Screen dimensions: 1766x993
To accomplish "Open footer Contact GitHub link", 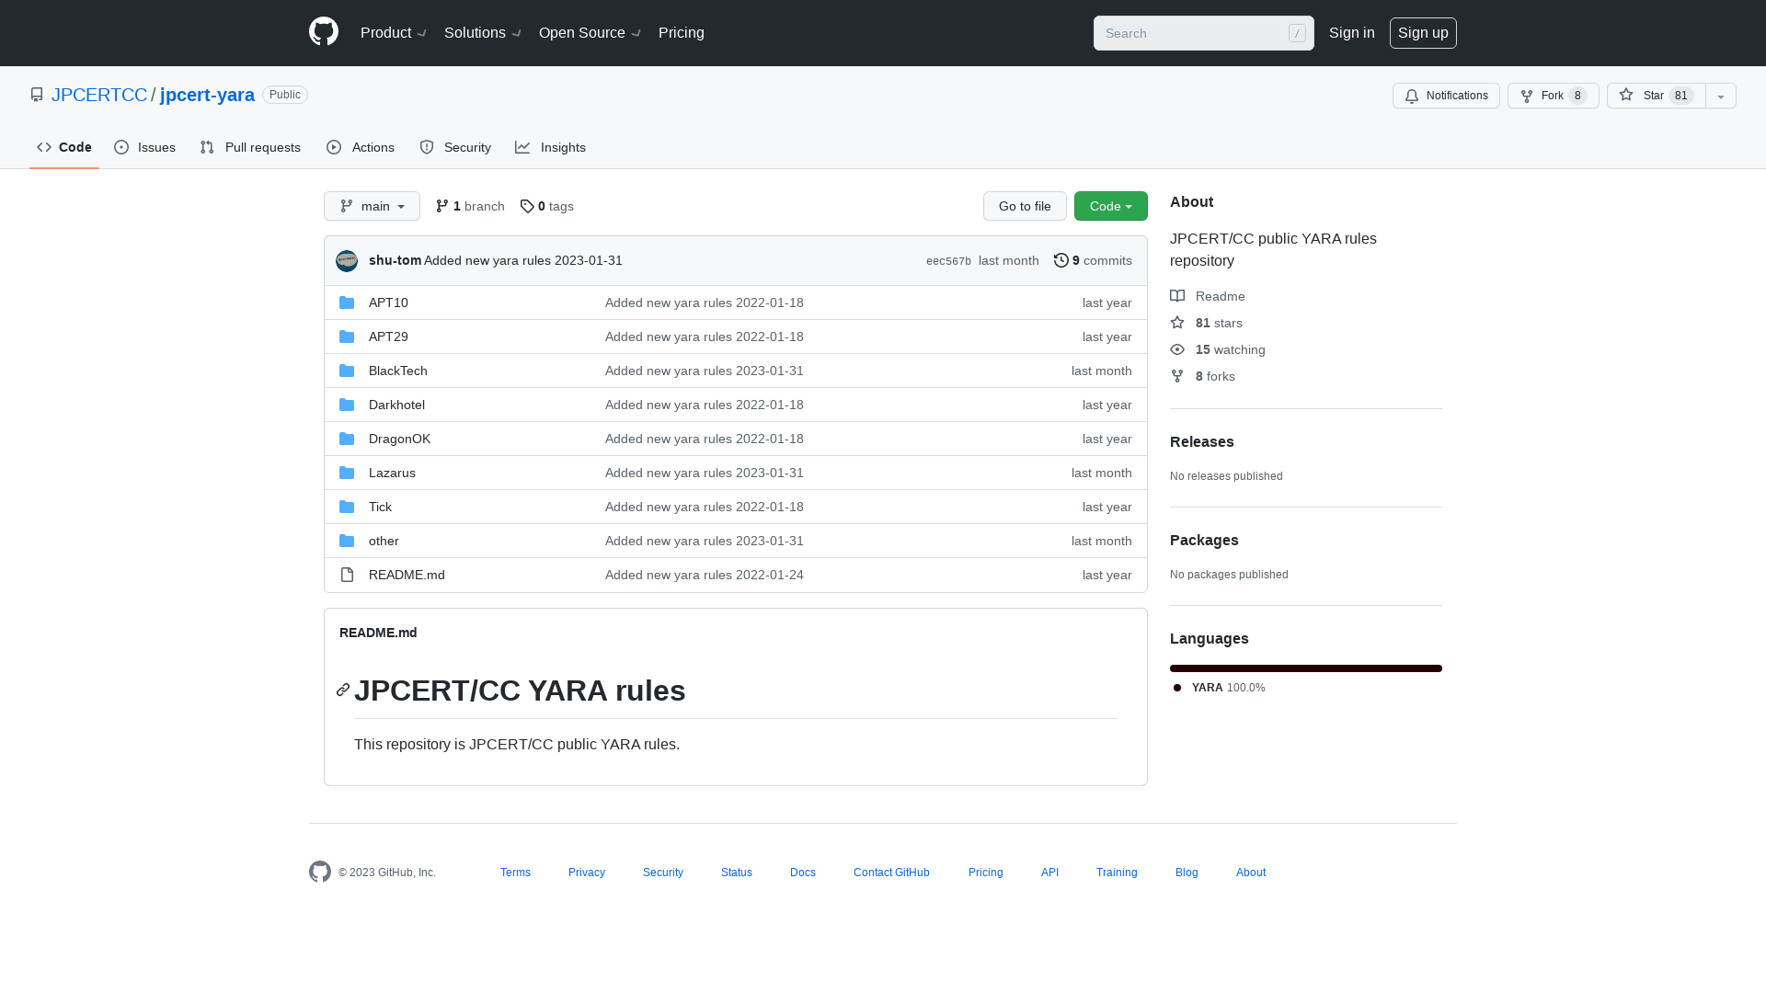I will (x=891, y=873).
